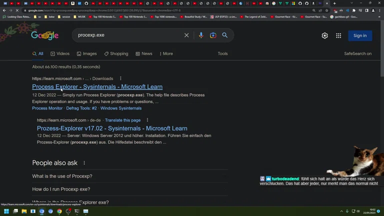Open Google quick settings gear icon
Screen dimensions: 384x216
(325, 35)
